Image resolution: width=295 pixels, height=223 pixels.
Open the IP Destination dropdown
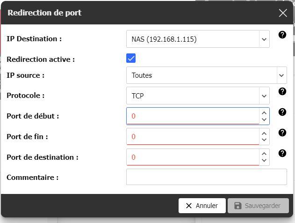click(x=198, y=39)
